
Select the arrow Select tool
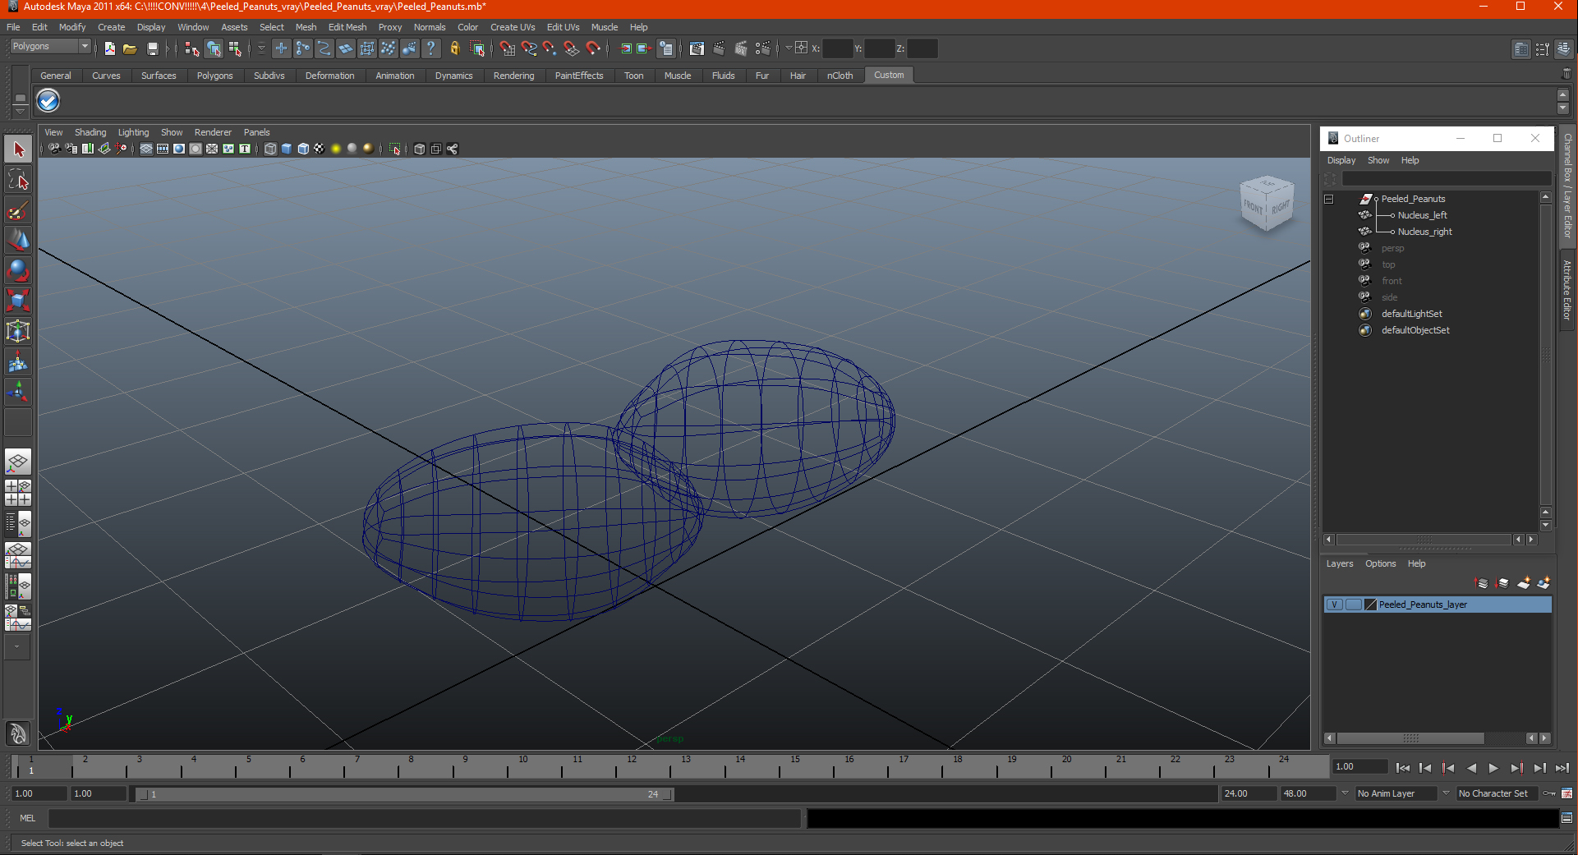(x=18, y=149)
